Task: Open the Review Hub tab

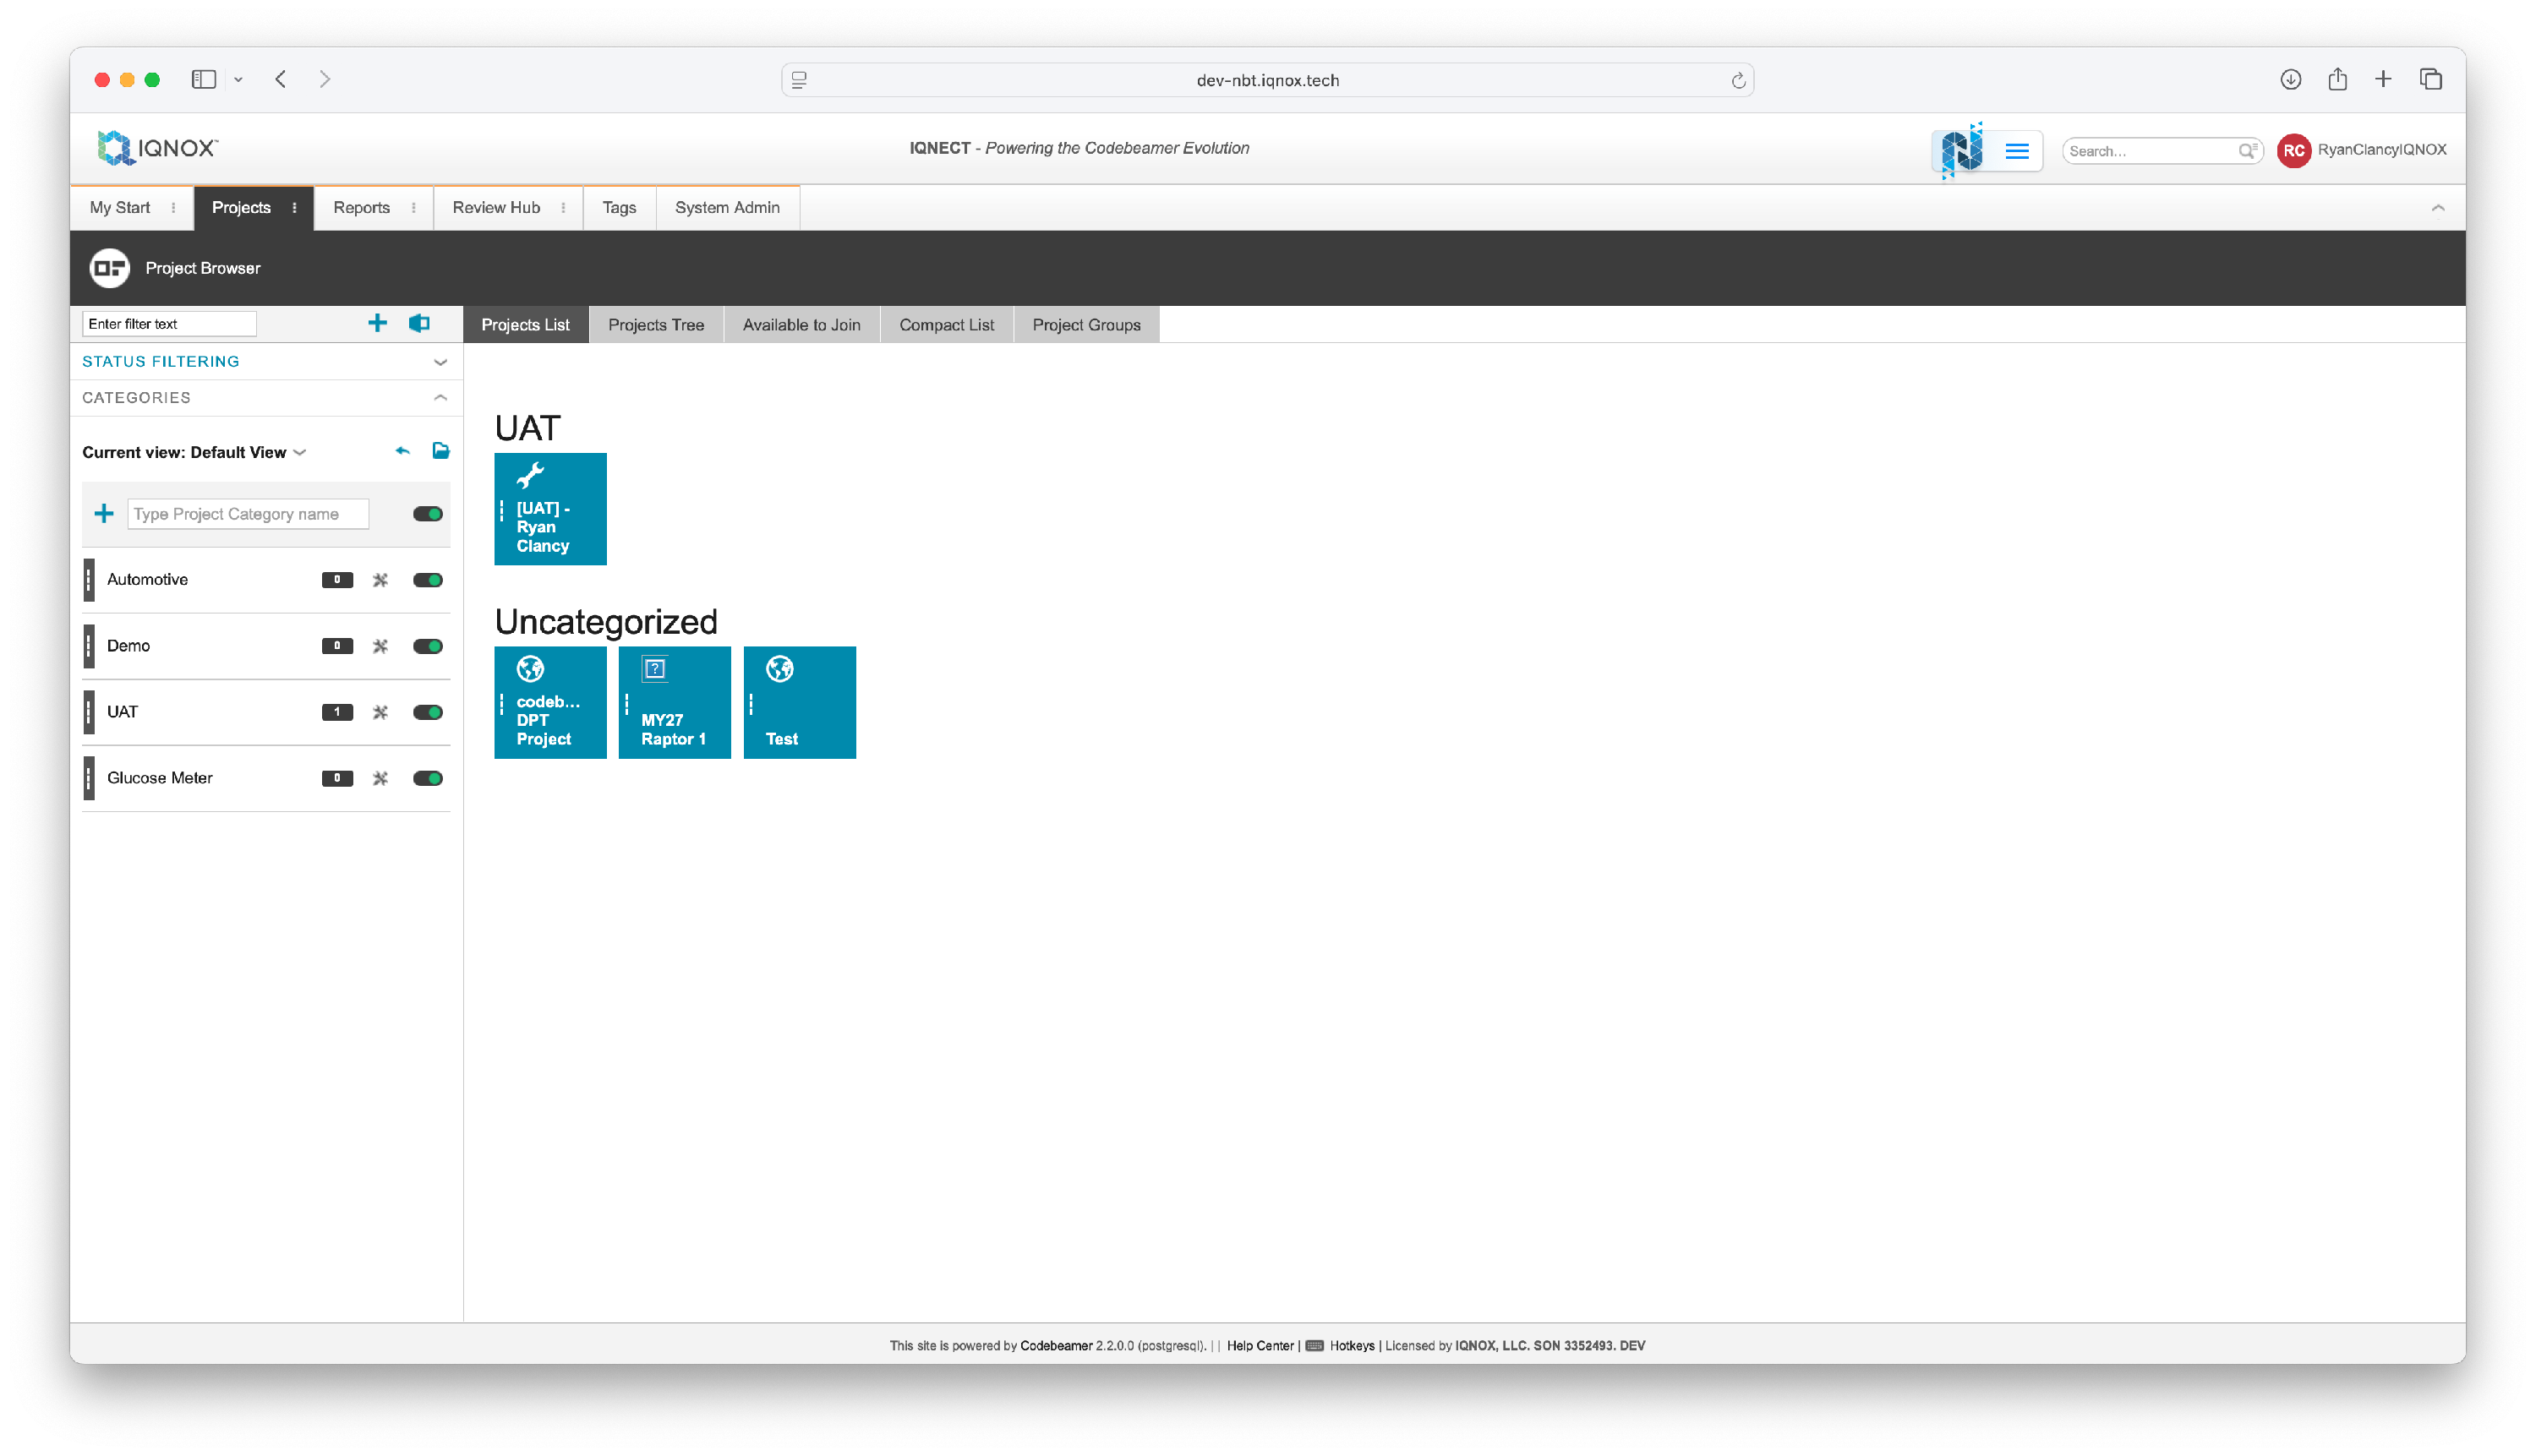Action: [x=495, y=208]
